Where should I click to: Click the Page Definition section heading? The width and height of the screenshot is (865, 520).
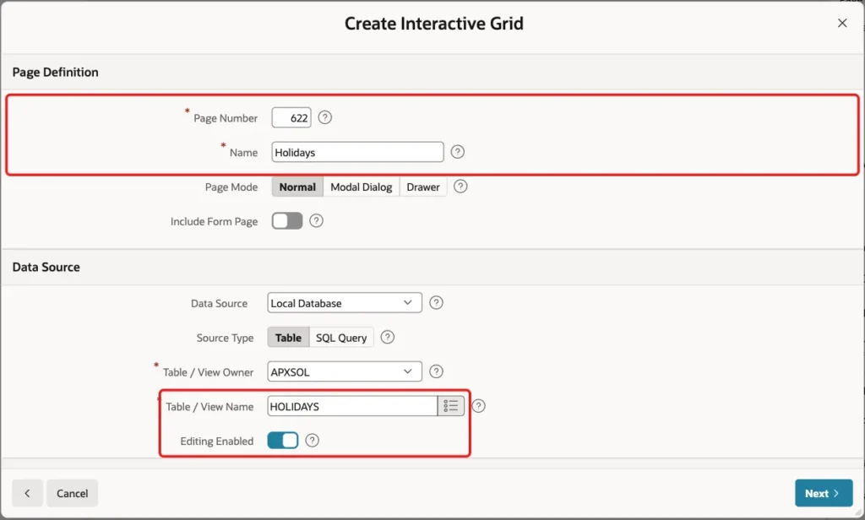click(x=55, y=73)
